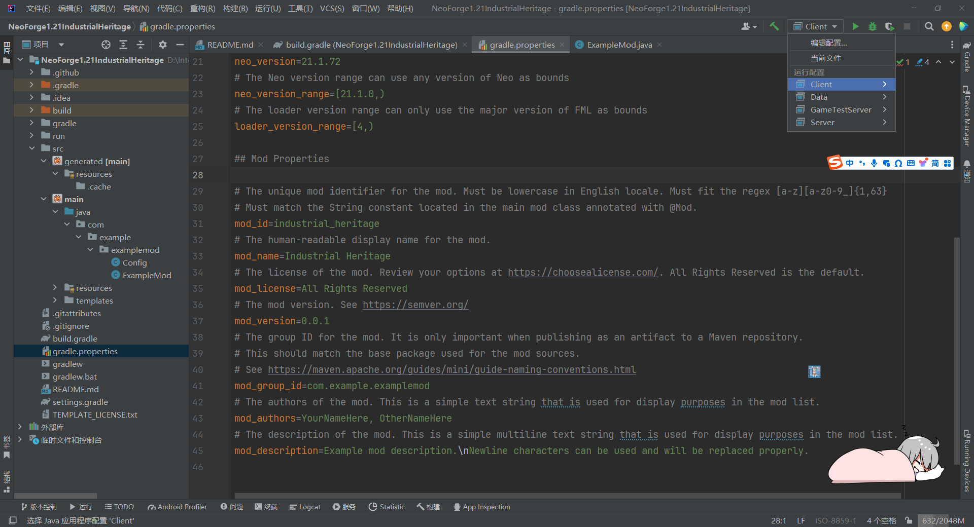Viewport: 974px width, 527px height.
Task: Click the green Run button in toolbar
Action: [x=855, y=26]
